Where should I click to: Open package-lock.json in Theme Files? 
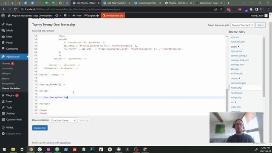(240, 60)
